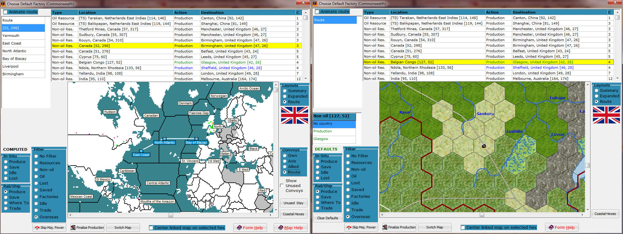Click the Unused Stay button
This screenshot has width=623, height=234.
(x=293, y=203)
